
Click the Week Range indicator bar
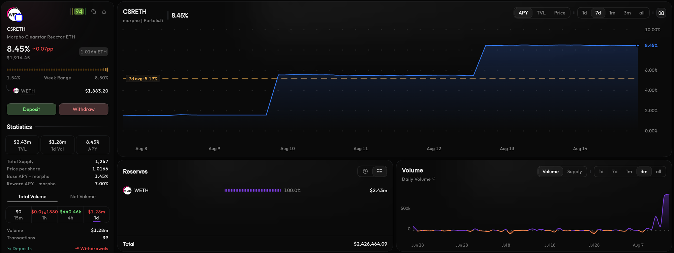pyautogui.click(x=57, y=70)
